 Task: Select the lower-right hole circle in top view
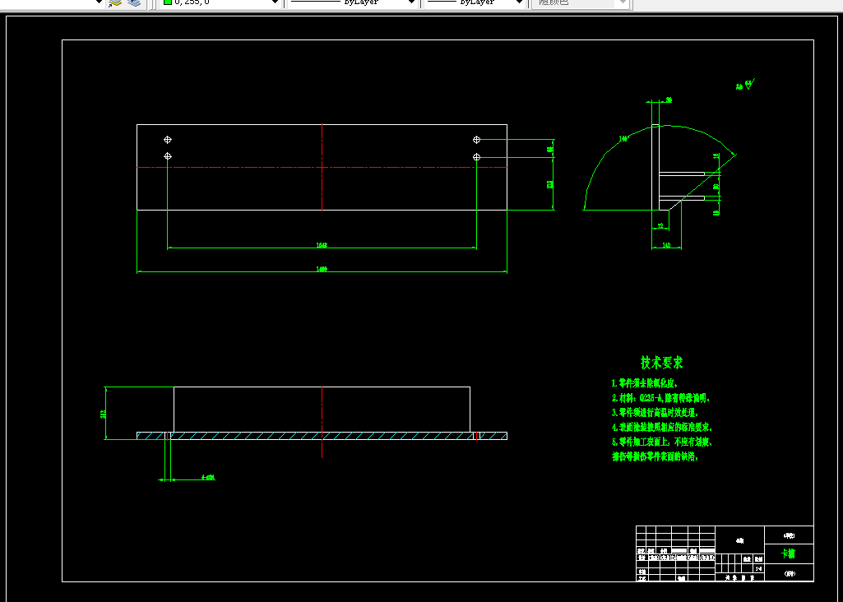click(x=476, y=157)
